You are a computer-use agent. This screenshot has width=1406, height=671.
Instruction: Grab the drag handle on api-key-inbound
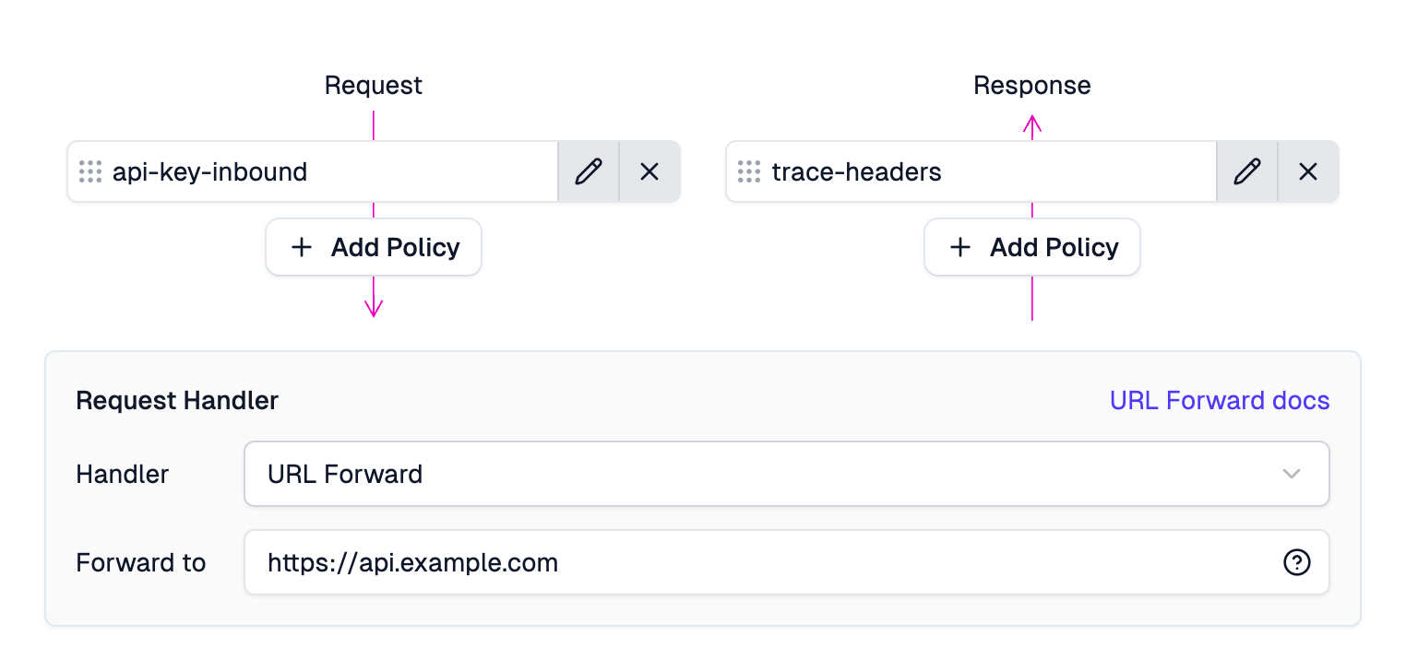coord(89,171)
